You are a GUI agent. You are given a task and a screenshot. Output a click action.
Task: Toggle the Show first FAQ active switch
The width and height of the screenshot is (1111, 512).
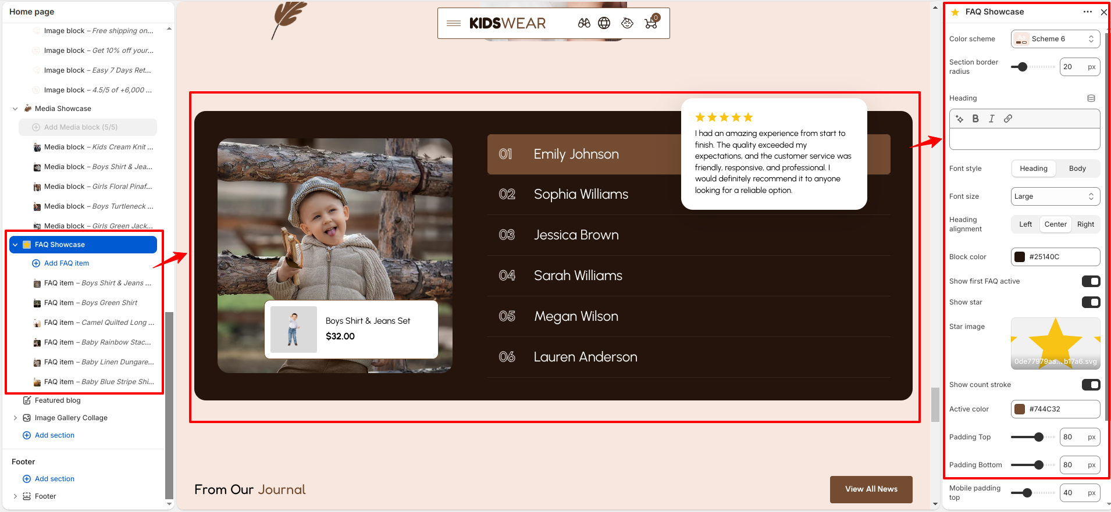point(1091,281)
